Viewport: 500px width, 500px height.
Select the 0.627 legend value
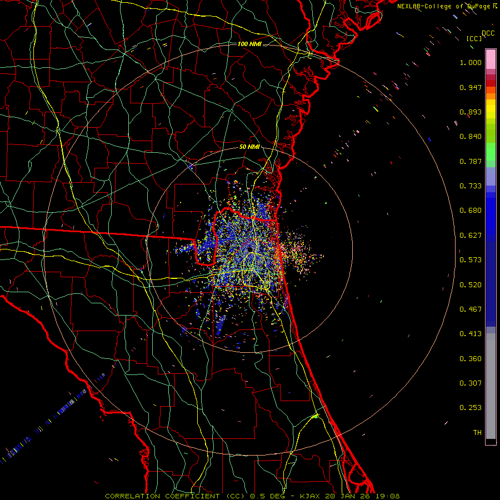click(471, 236)
